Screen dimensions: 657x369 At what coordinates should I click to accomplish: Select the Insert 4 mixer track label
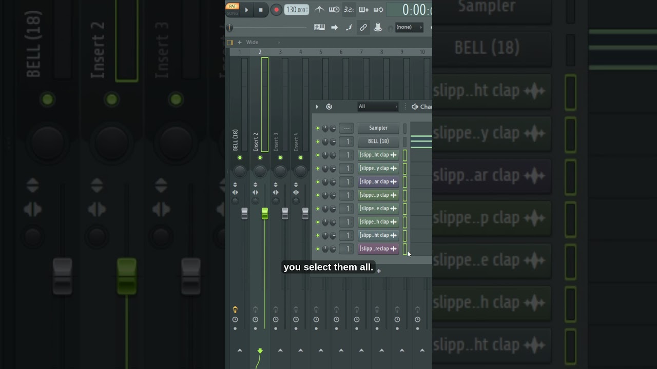tap(296, 141)
